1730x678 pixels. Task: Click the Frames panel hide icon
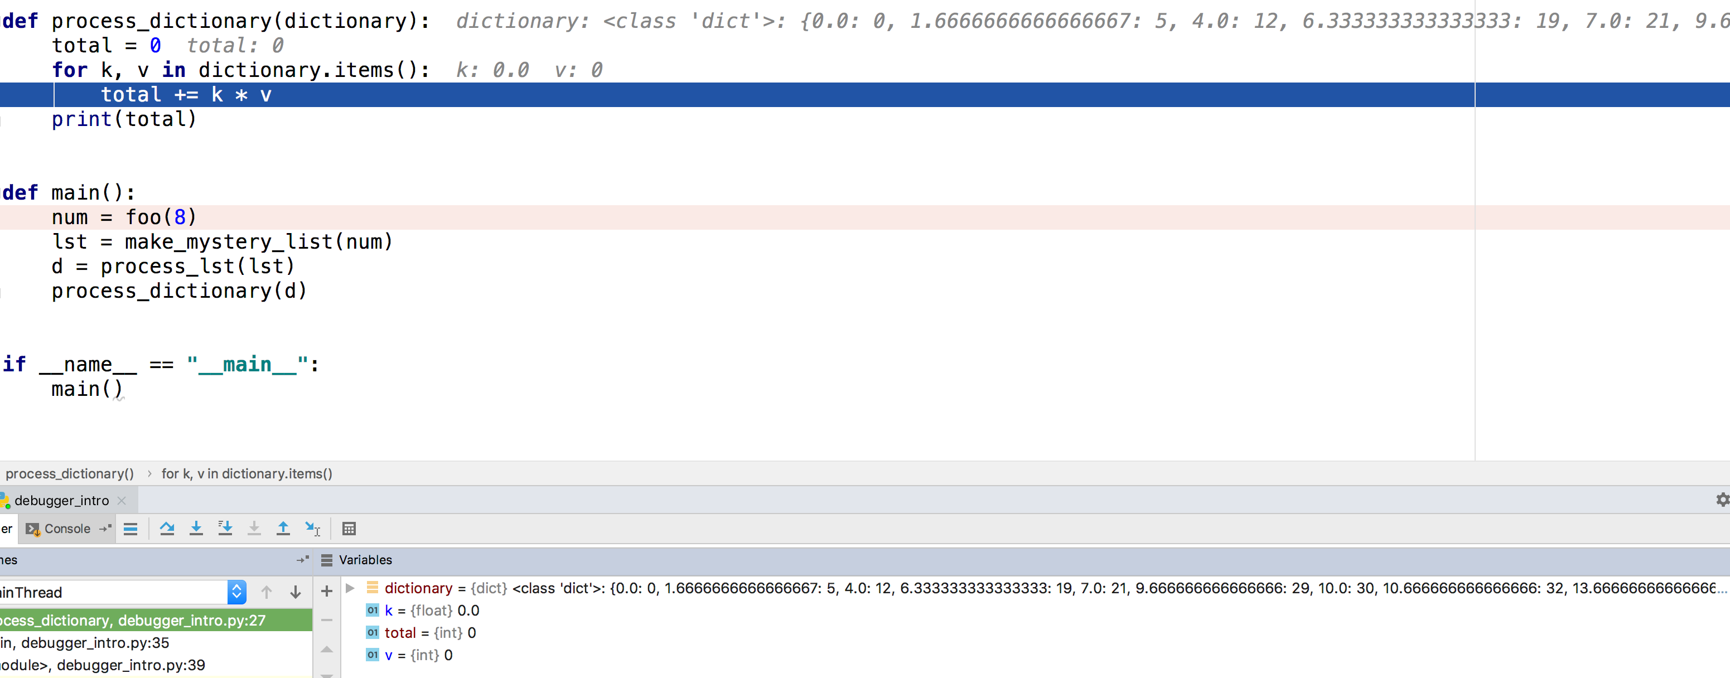click(303, 560)
